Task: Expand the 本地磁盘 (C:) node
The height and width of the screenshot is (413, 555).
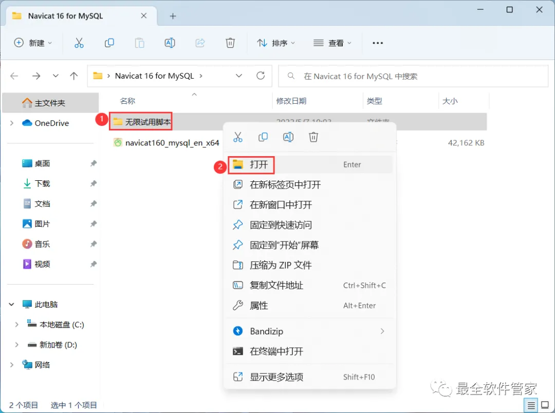Action: 16,325
